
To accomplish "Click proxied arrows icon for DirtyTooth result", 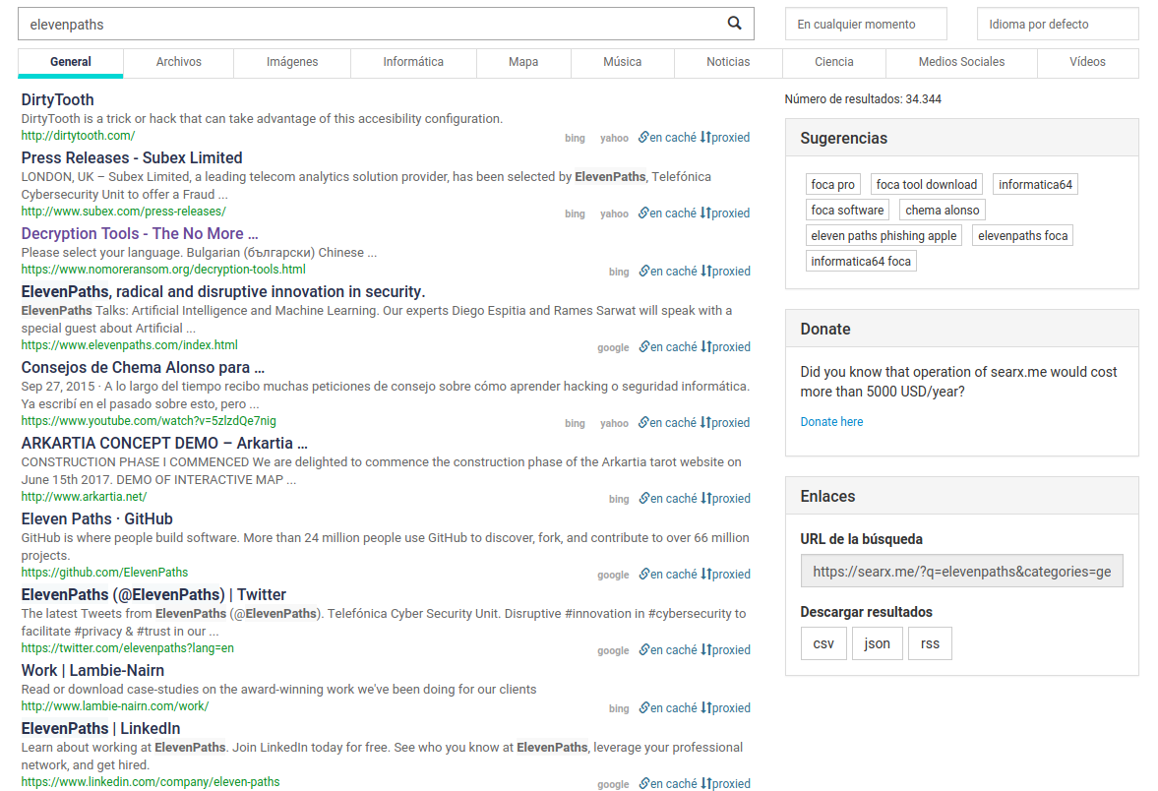I will click(x=705, y=138).
